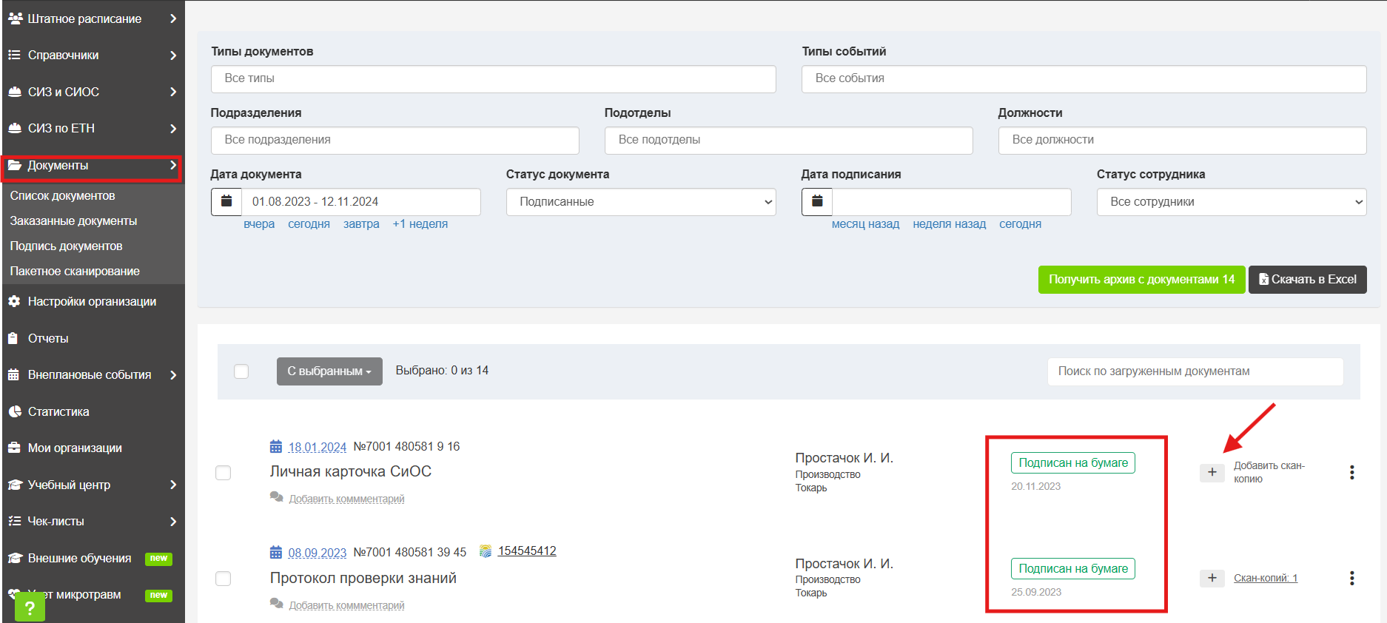Open Пакетное сканирование menu item

(75, 272)
